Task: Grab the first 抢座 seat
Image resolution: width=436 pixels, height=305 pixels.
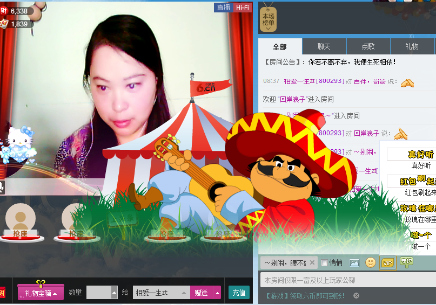Action: tap(21, 233)
